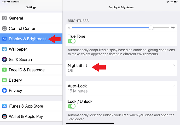Tap the Face ID & Passcode icon
This screenshot has height=125, width=180.
pyautogui.click(x=4, y=70)
